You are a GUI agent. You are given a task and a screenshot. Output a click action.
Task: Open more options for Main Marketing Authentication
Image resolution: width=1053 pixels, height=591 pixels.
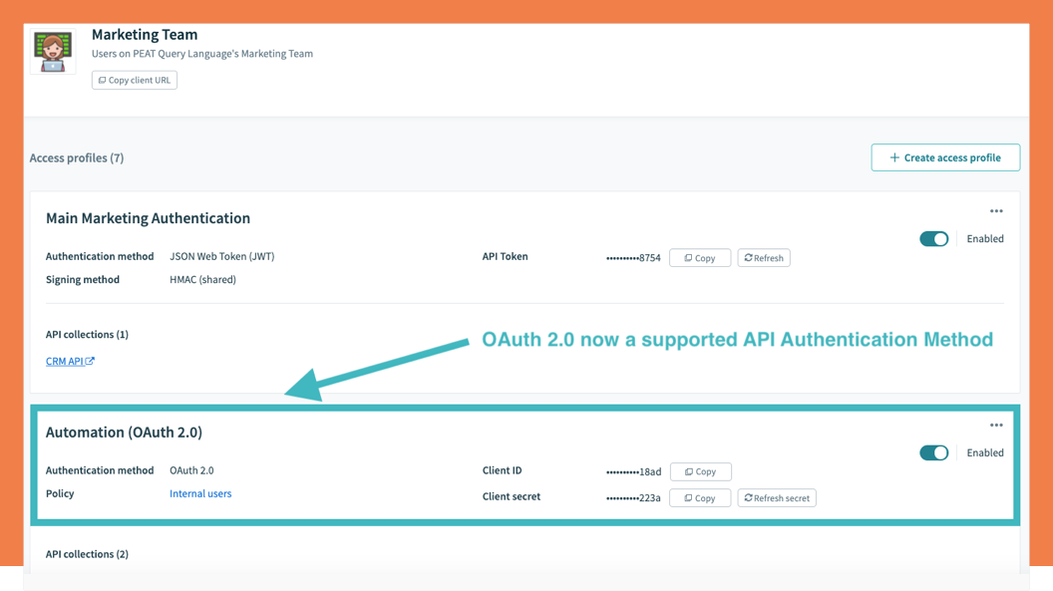(x=995, y=211)
